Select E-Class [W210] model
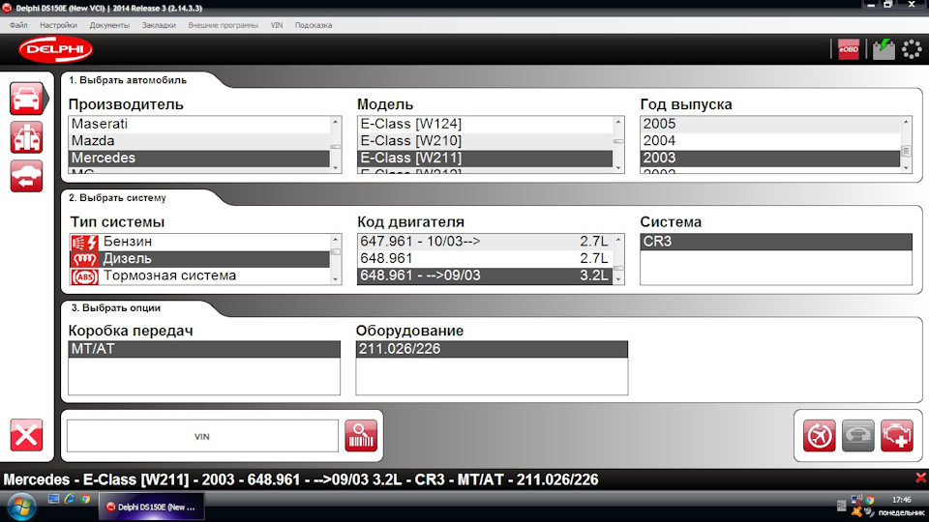Viewport: 929px width, 522px height. click(x=485, y=141)
